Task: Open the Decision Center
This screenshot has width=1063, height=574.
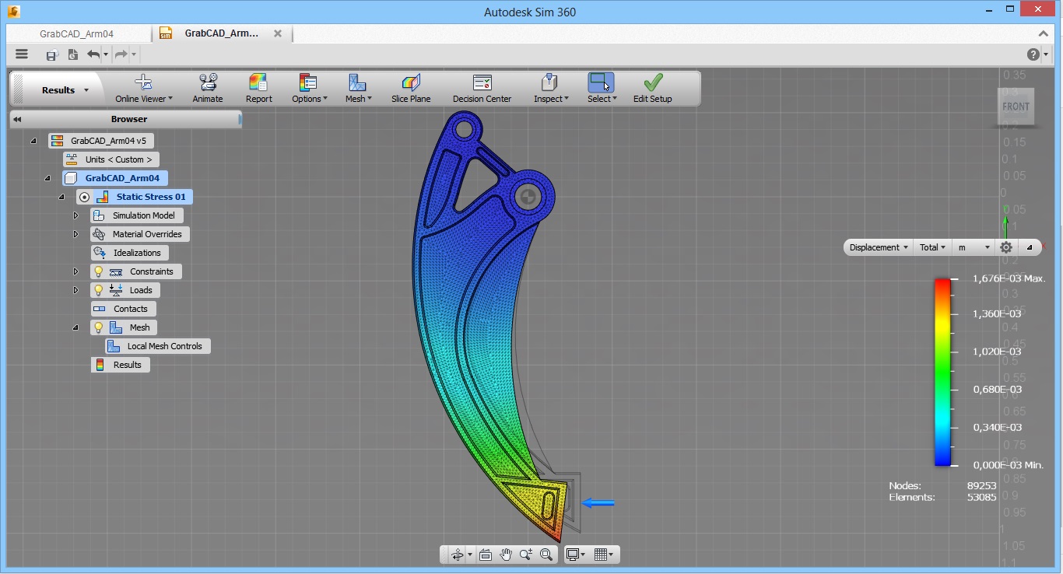Action: (482, 89)
